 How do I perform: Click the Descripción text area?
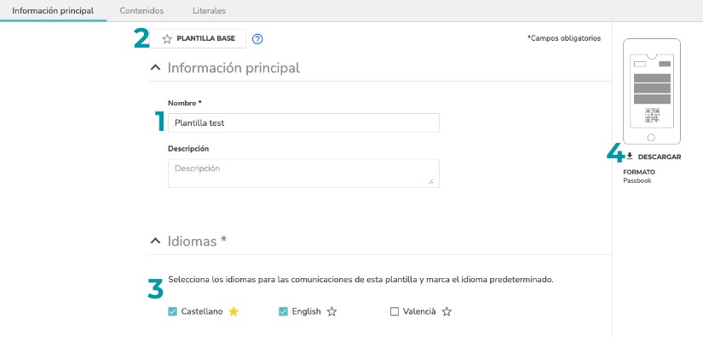point(303,173)
